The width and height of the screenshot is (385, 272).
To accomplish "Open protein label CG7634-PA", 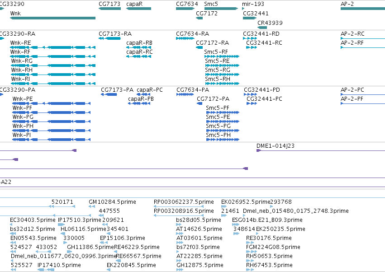I will pyautogui.click(x=193, y=90).
